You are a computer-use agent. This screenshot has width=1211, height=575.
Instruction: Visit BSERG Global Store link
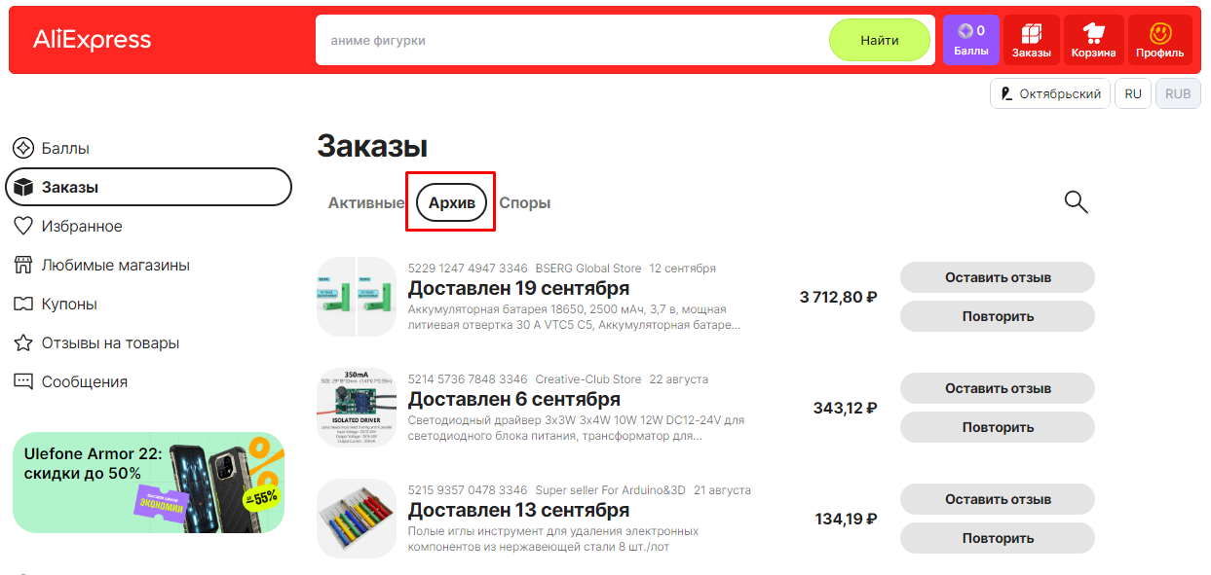(x=588, y=269)
